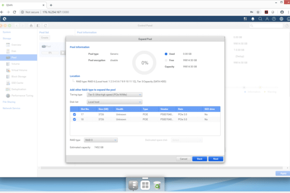This screenshot has height=193, width=290.
Task: Click the Control Panel help icon beside search
Action: pyautogui.click(x=287, y=26)
